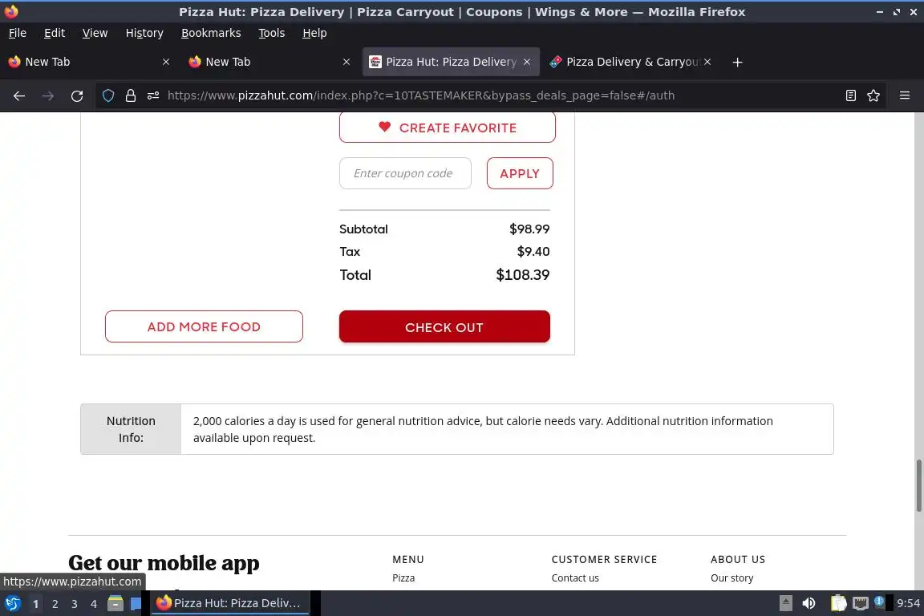Click the Get our mobile app heading
The image size is (924, 616).
click(164, 563)
